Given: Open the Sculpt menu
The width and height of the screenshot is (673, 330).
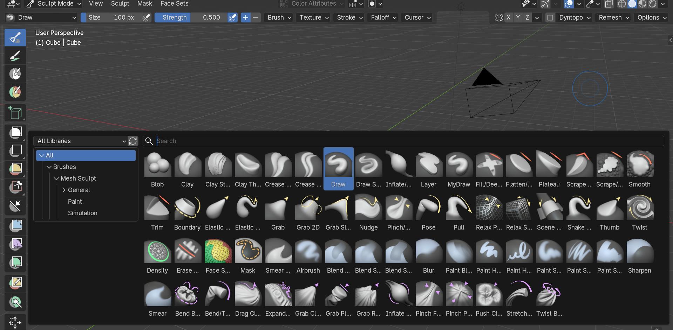Looking at the screenshot, I should (x=120, y=3).
